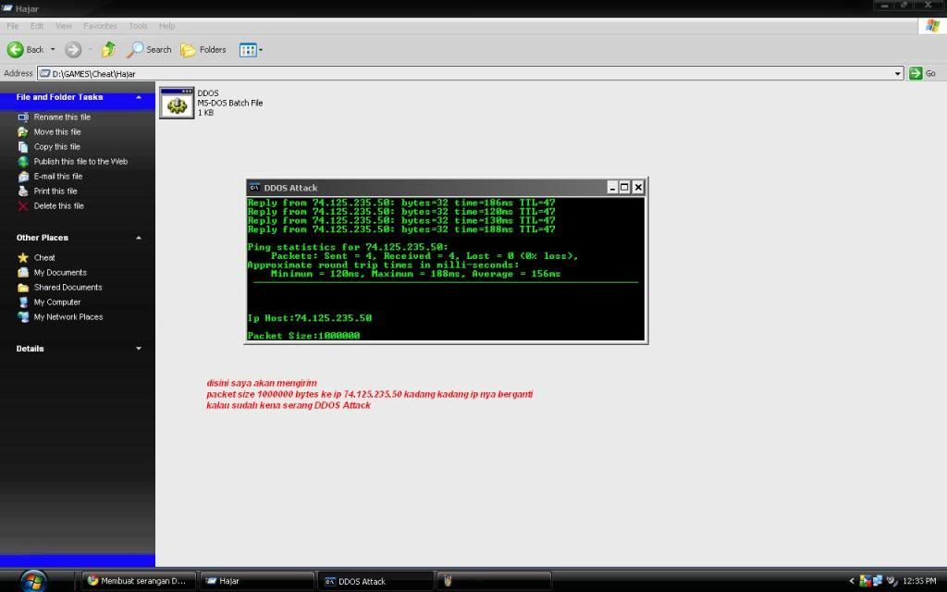Click My Documents folder icon
947x592 pixels.
[x=23, y=273]
